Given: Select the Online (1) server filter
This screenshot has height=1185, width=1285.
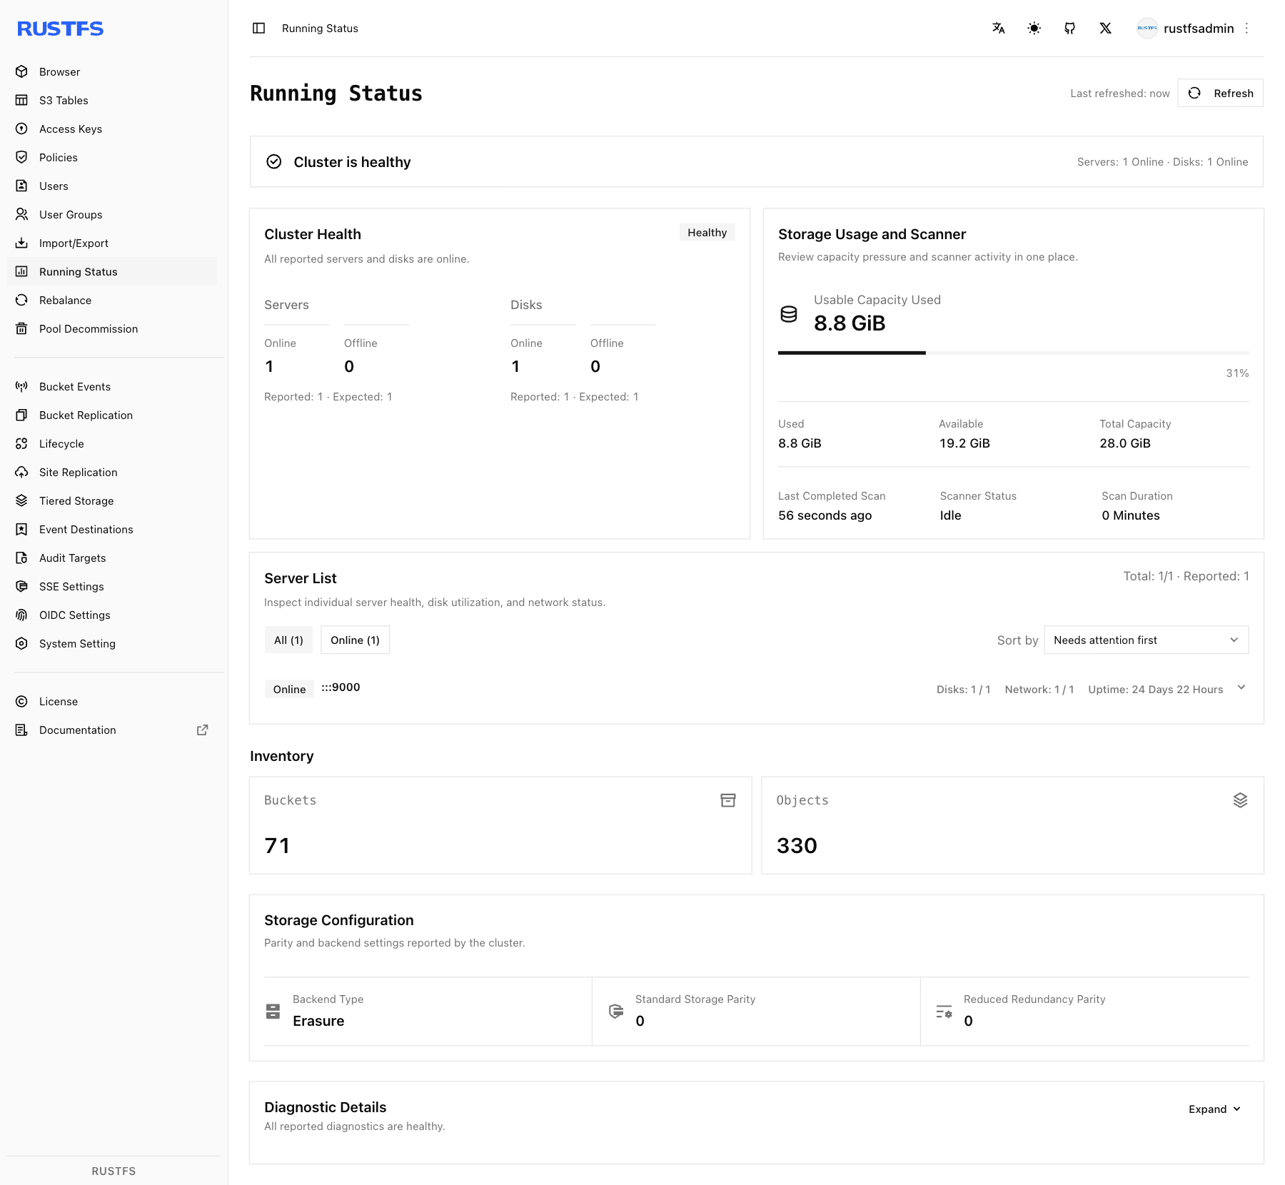Looking at the screenshot, I should pyautogui.click(x=355, y=640).
